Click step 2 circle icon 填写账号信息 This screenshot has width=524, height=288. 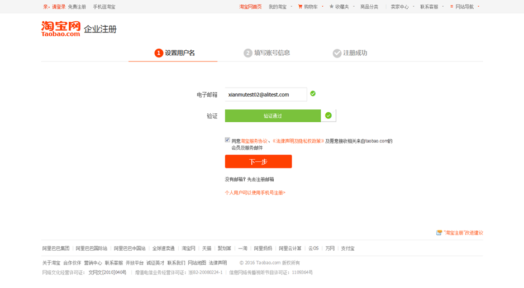(x=248, y=53)
